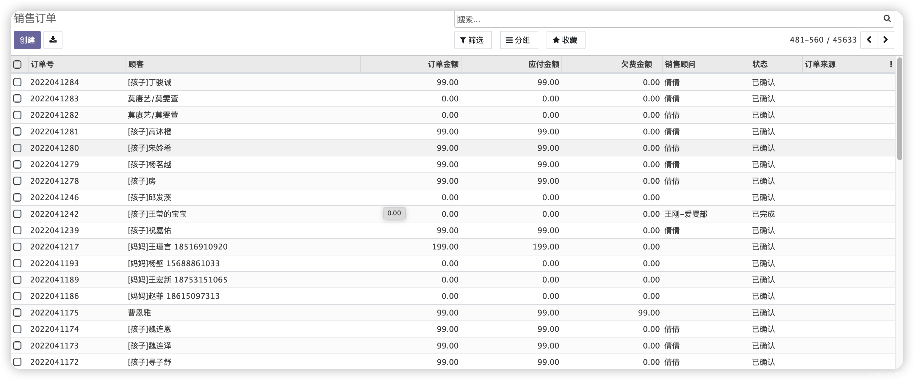Go to the next page with right arrow
The image size is (914, 380).
click(885, 40)
